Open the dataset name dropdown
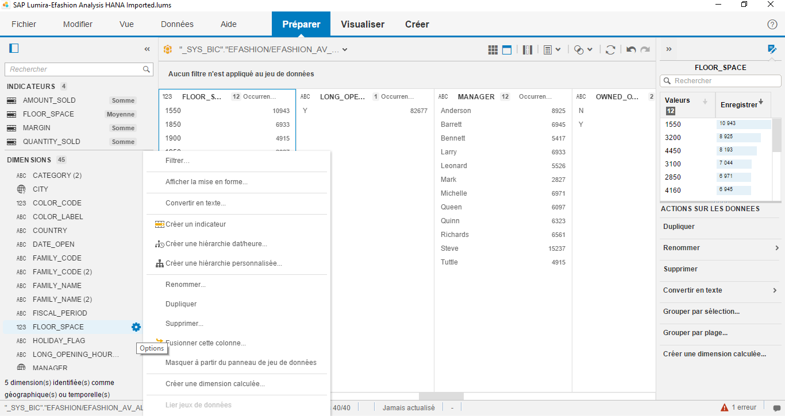The height and width of the screenshot is (416, 785). 345,49
